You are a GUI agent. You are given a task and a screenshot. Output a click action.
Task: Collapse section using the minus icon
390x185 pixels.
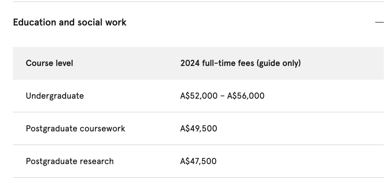[379, 22]
